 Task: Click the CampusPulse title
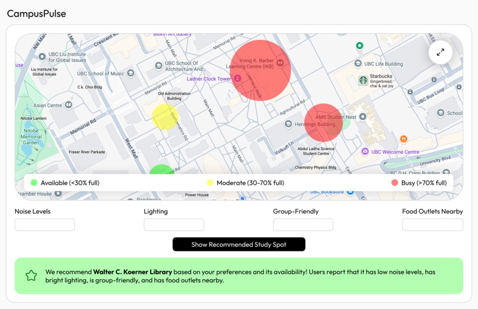37,14
